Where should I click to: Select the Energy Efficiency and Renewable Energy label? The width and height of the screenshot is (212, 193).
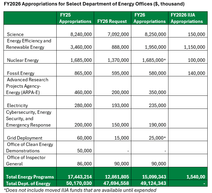pos(29,44)
